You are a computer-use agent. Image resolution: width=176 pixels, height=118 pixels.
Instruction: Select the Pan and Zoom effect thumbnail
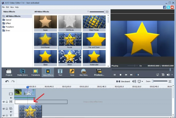94,41
